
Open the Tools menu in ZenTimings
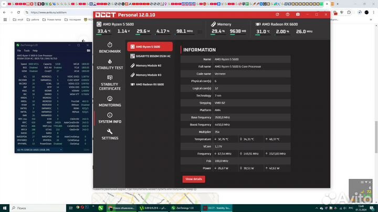coord(27,51)
